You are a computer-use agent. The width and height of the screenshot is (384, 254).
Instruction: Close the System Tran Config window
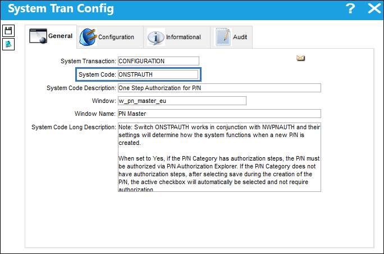[374, 8]
